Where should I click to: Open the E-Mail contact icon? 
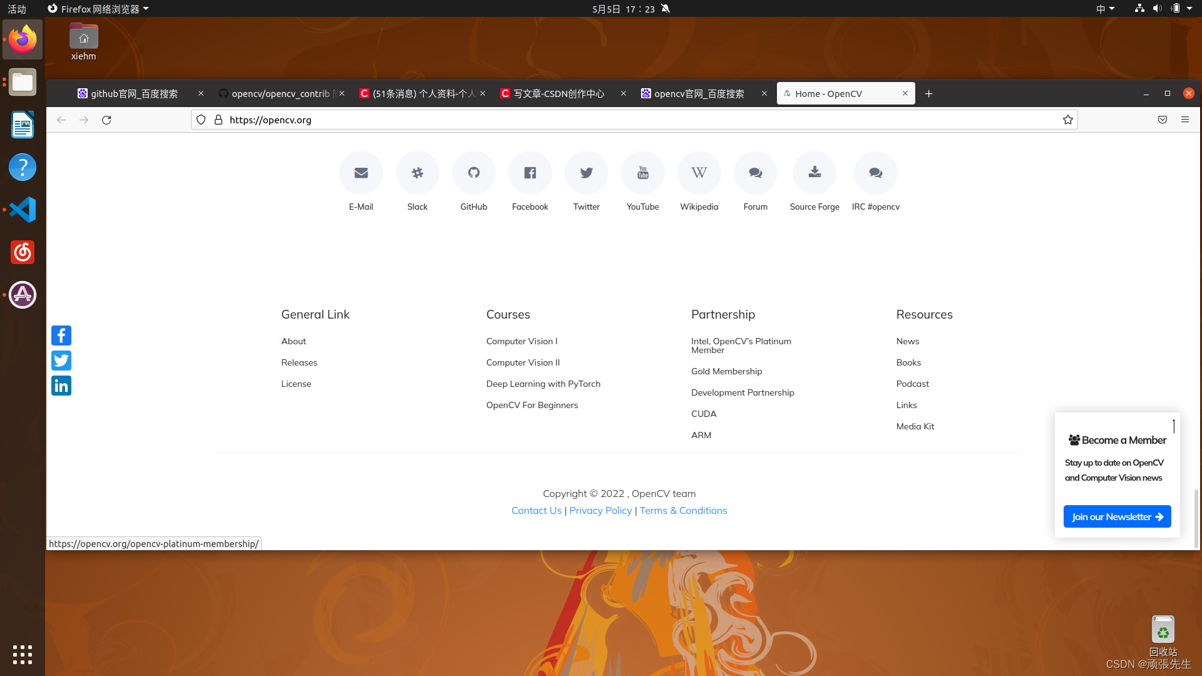coord(361,173)
